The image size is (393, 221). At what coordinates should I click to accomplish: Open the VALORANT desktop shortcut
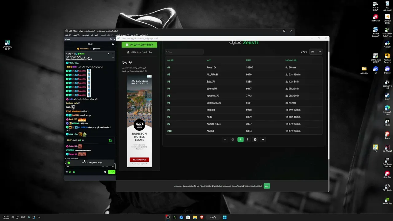(x=387, y=148)
